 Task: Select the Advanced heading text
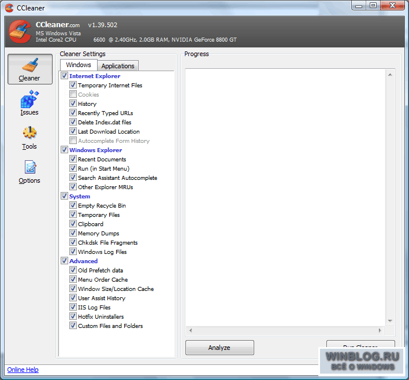click(83, 261)
